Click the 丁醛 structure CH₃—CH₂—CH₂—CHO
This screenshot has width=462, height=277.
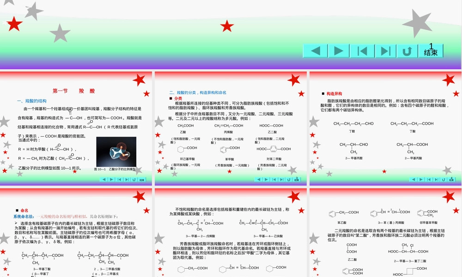click(353, 124)
